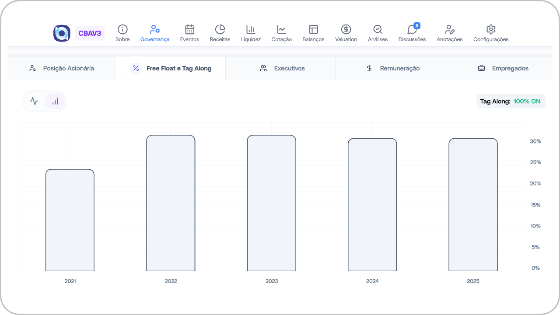560x315 pixels.
Task: Switch to the Posição Acionária tab
Action: (61, 68)
